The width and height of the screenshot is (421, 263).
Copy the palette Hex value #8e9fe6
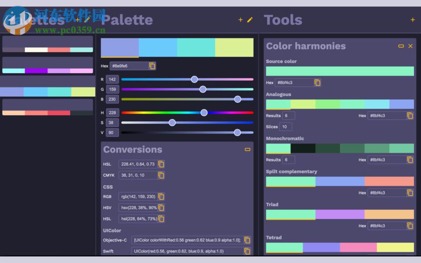click(152, 66)
